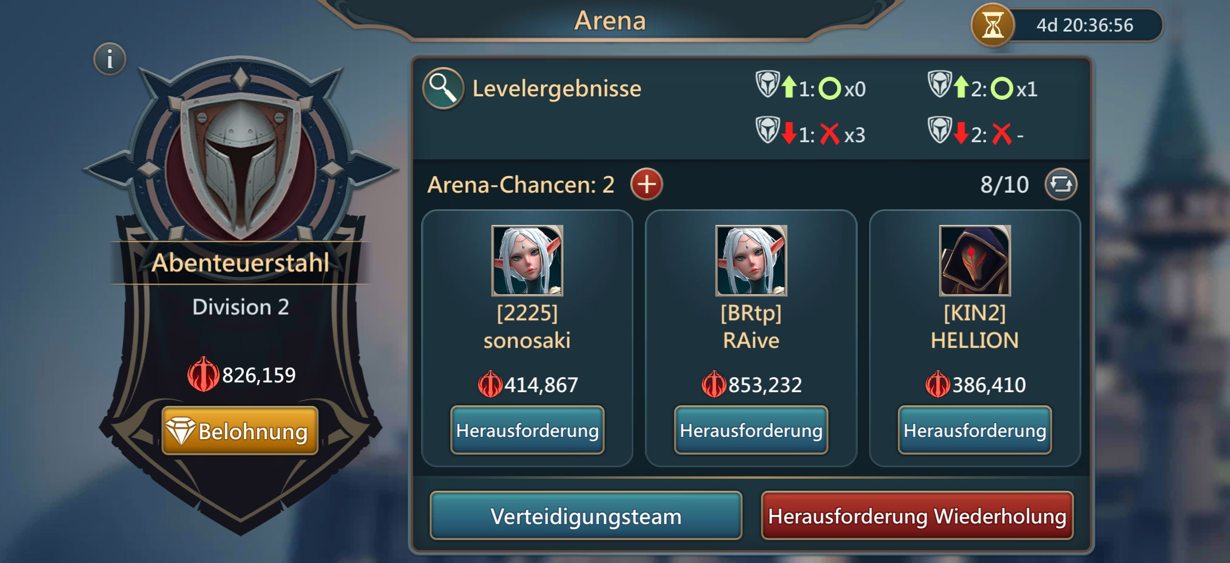This screenshot has width=1230, height=563.
Task: Tap the hourglass timer icon
Action: (x=992, y=25)
